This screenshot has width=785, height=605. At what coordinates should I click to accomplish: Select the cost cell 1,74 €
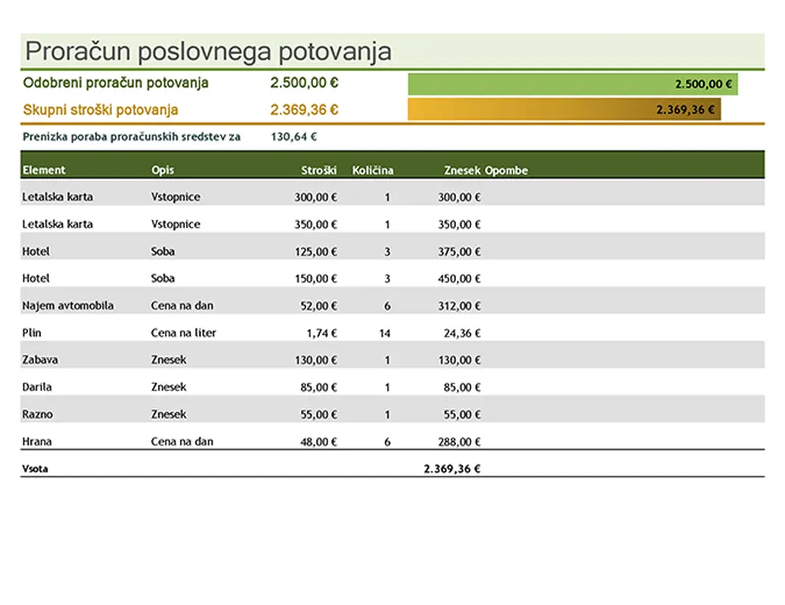point(322,333)
